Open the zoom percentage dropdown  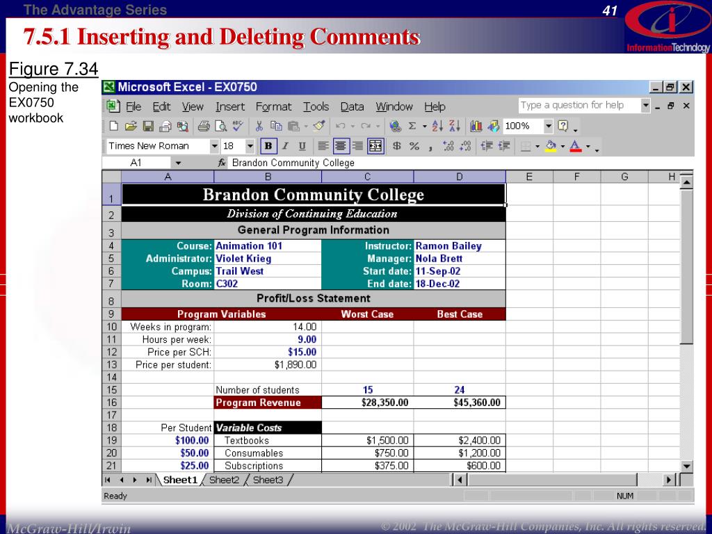pos(549,126)
